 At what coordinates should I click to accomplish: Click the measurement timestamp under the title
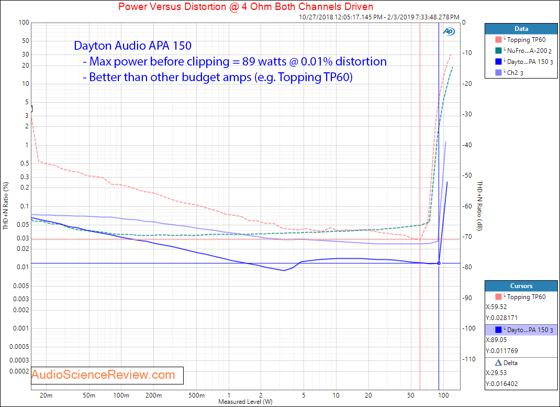coord(379,17)
